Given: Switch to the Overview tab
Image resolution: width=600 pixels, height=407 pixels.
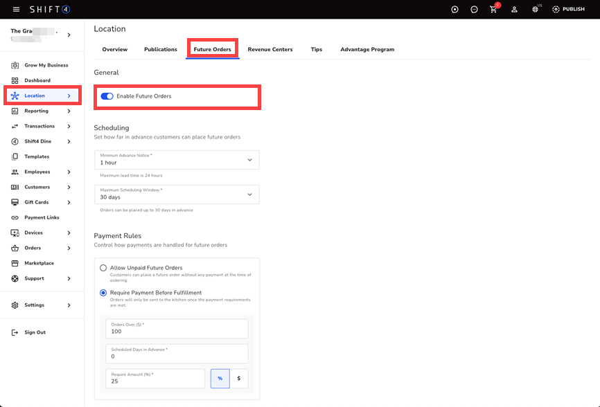Looking at the screenshot, I should click(115, 49).
